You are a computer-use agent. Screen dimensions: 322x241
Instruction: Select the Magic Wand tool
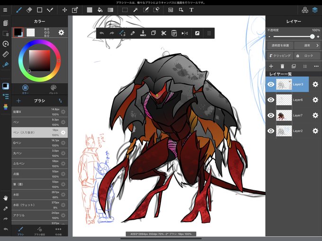point(135,10)
